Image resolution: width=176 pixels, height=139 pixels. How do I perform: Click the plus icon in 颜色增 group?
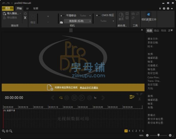point(127,14)
